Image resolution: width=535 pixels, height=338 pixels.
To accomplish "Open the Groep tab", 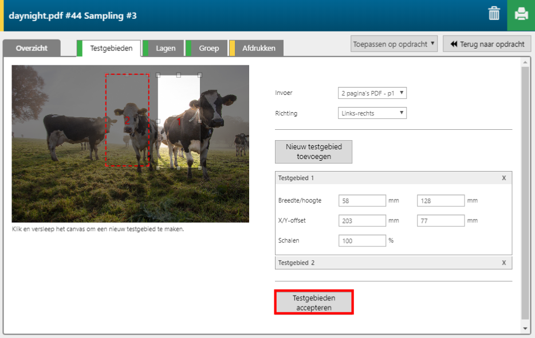I will pyautogui.click(x=209, y=49).
